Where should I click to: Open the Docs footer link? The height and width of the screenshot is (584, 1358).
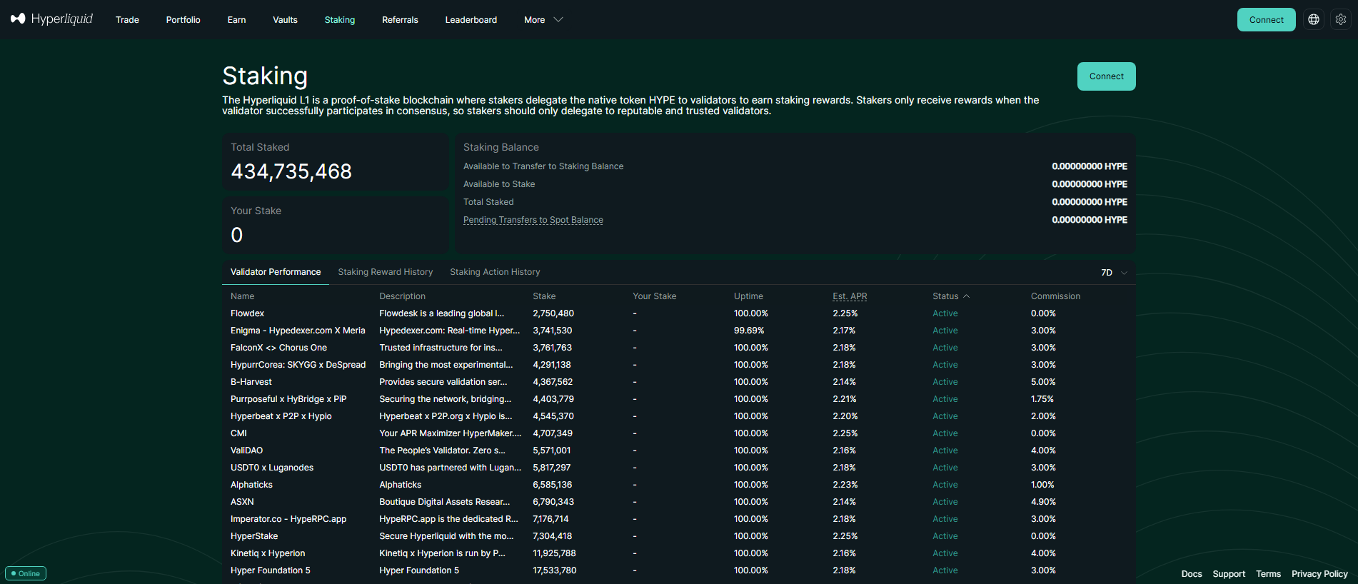pyautogui.click(x=1192, y=574)
